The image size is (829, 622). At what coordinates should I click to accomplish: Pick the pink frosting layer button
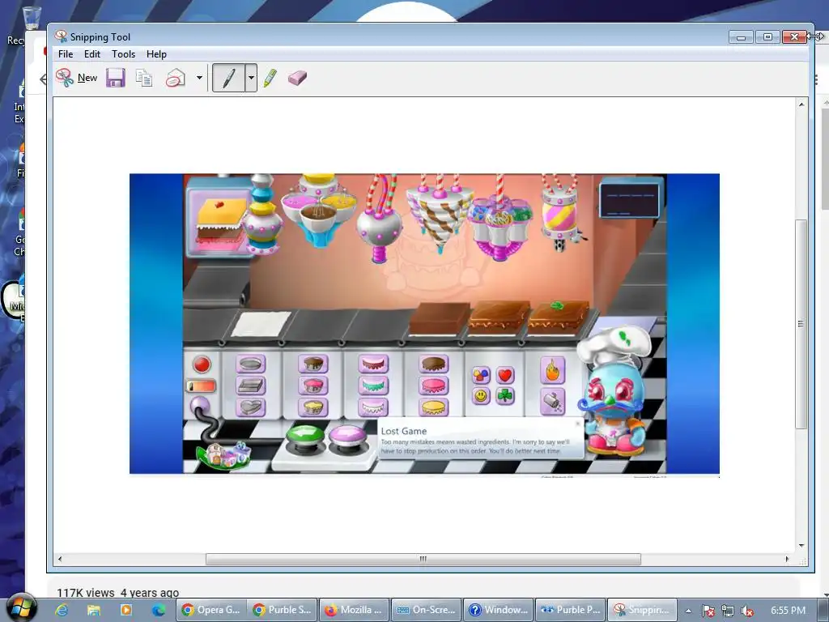373,364
